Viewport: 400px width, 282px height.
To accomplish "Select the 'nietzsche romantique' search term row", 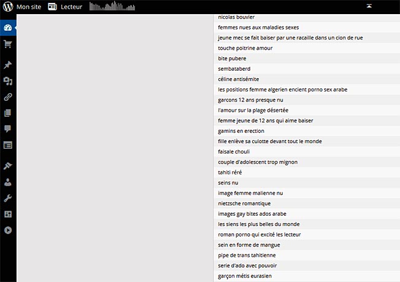I will 244,203.
